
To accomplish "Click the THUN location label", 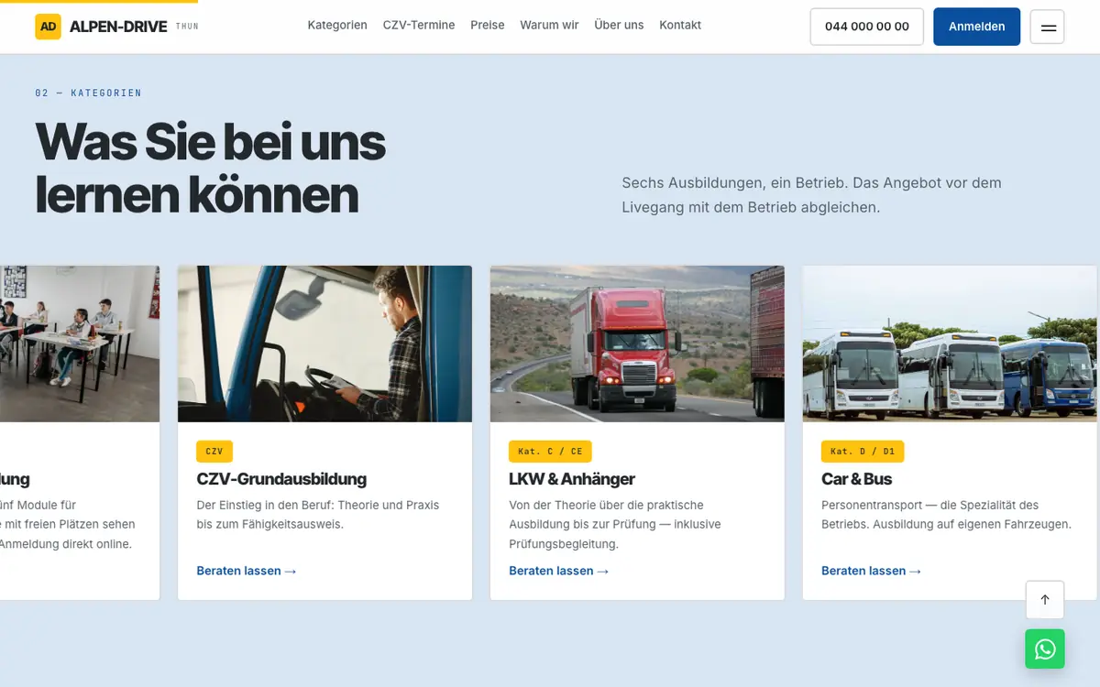I will [x=187, y=27].
